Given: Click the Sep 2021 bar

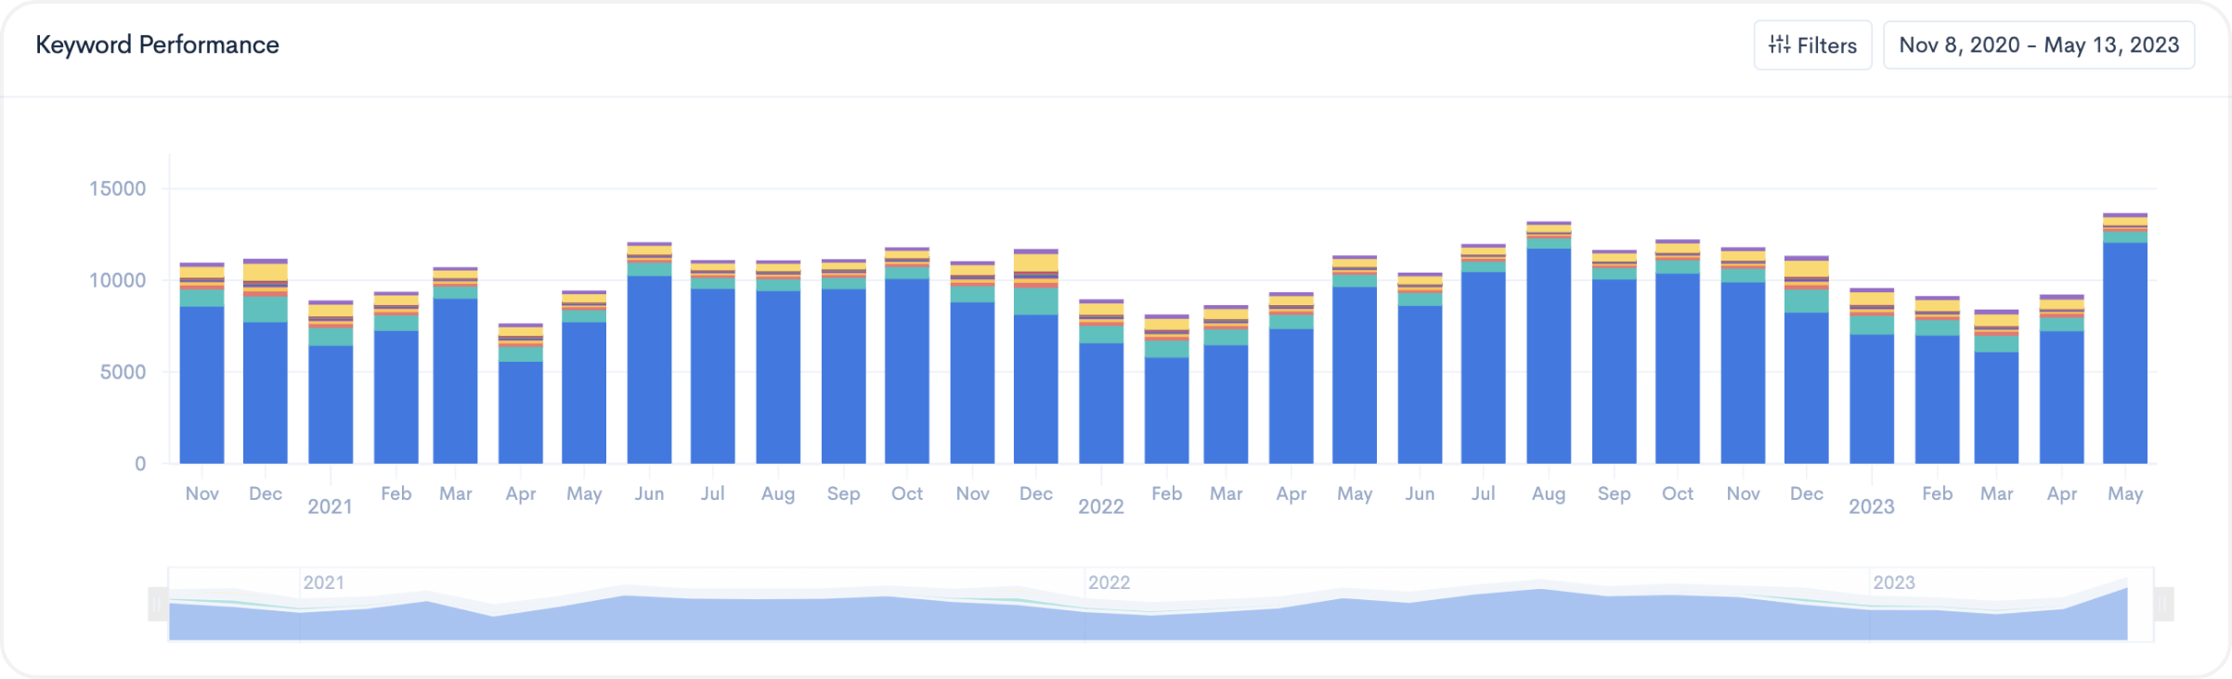Looking at the screenshot, I should point(843,362).
